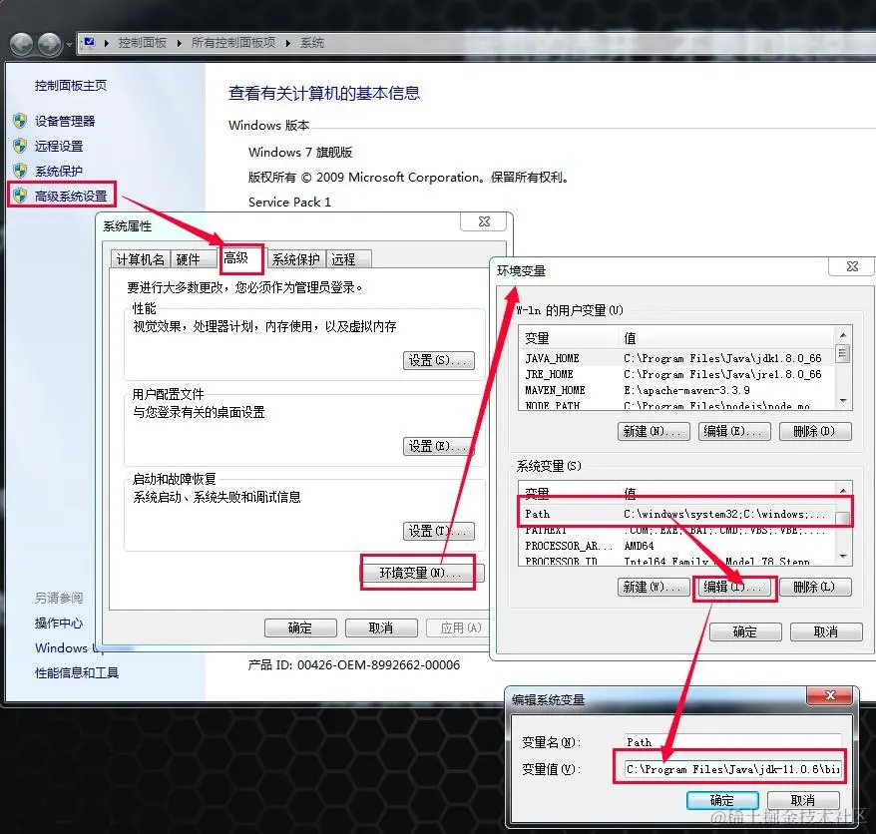Select PROCESSOR_AR... system variable row
876x834 pixels.
(x=676, y=546)
